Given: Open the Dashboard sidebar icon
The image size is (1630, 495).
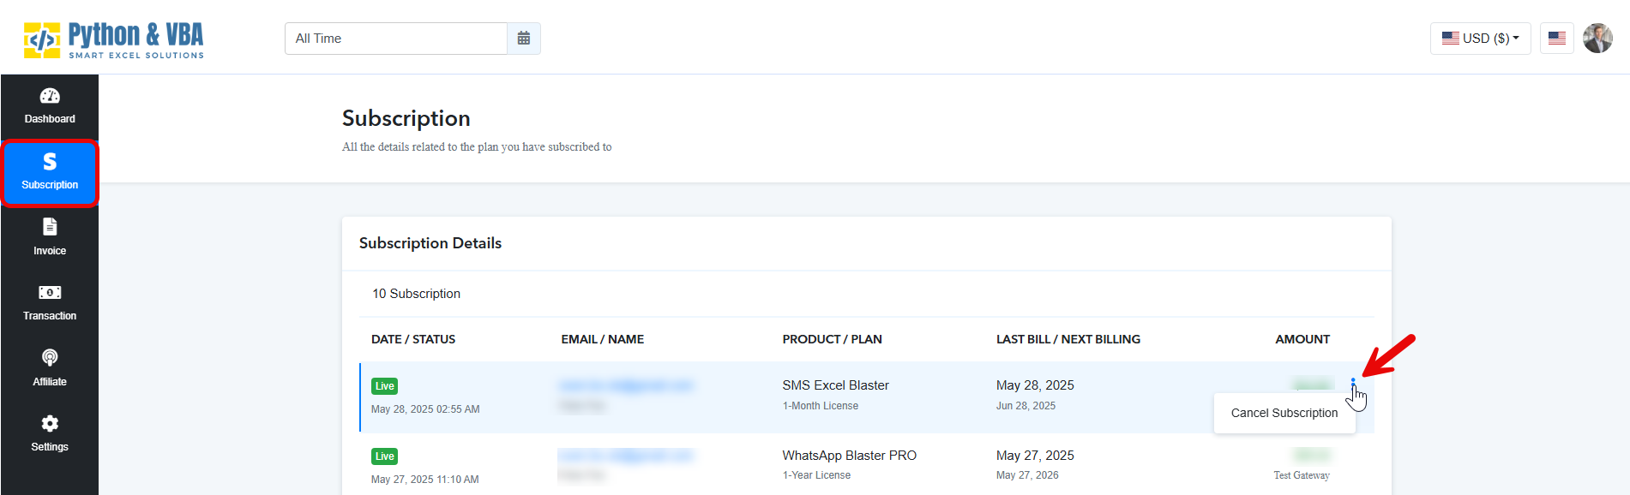Looking at the screenshot, I should (x=50, y=106).
